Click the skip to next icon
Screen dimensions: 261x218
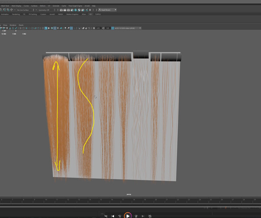click(142, 215)
